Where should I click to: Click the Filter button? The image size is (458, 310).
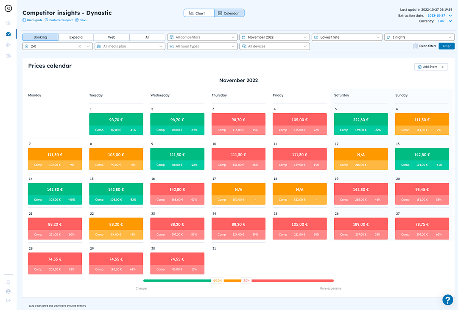click(446, 46)
